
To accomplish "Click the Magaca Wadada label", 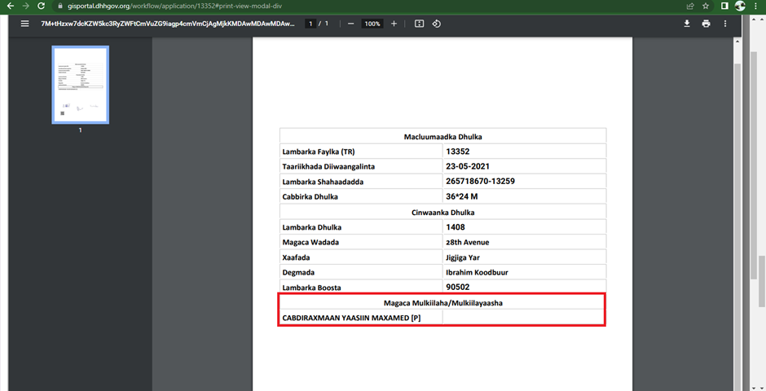I will (310, 242).
